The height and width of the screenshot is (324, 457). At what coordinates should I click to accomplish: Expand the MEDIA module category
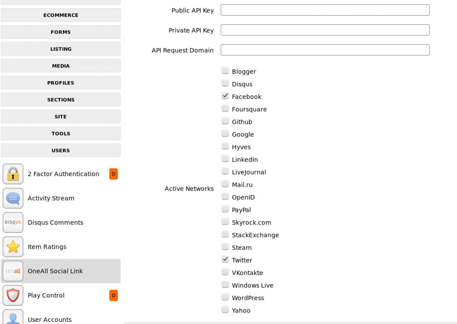pyautogui.click(x=61, y=66)
